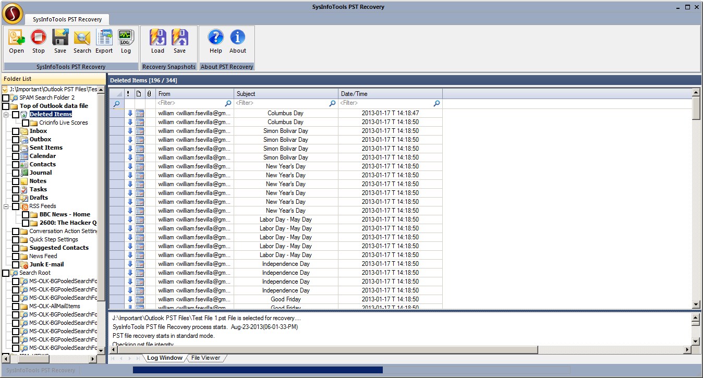Select the Notes folder
The height and width of the screenshot is (378, 703).
point(38,181)
